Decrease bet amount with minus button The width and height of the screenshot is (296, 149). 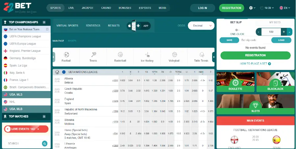pyautogui.click(x=259, y=32)
